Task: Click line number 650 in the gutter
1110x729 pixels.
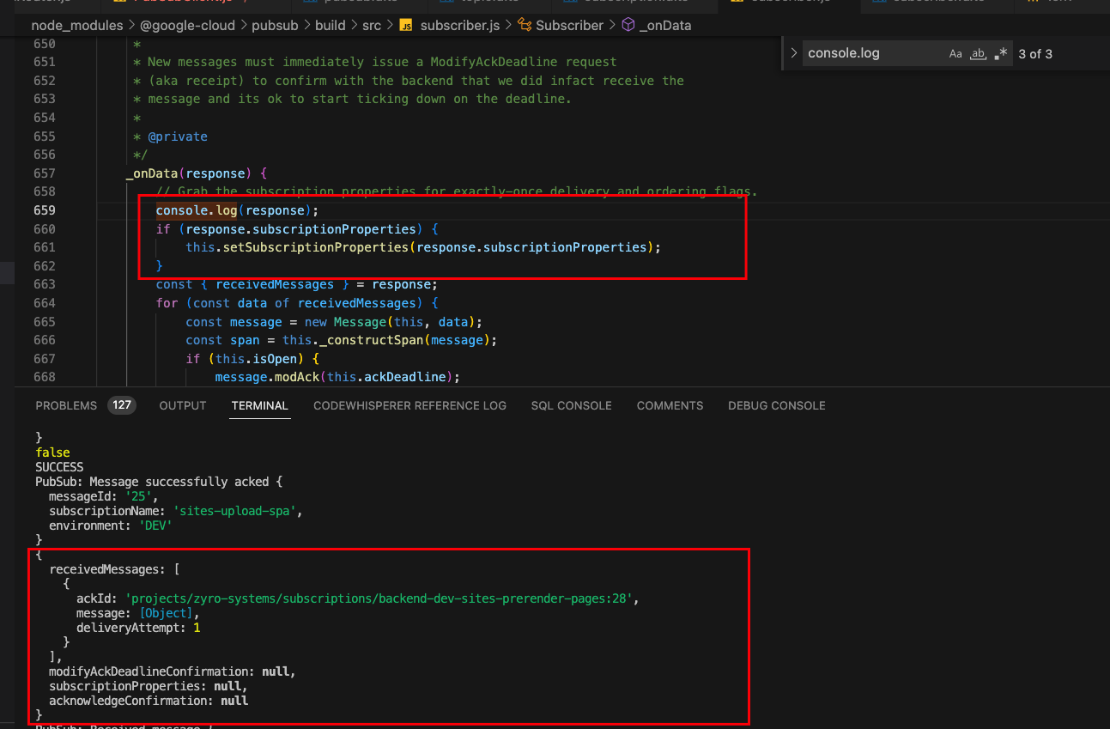Action: (44, 44)
